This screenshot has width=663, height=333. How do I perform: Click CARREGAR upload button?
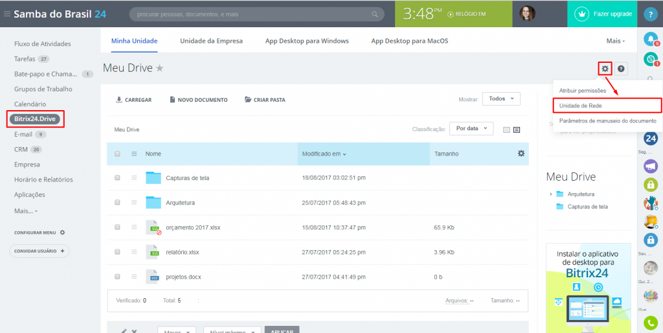(x=133, y=100)
